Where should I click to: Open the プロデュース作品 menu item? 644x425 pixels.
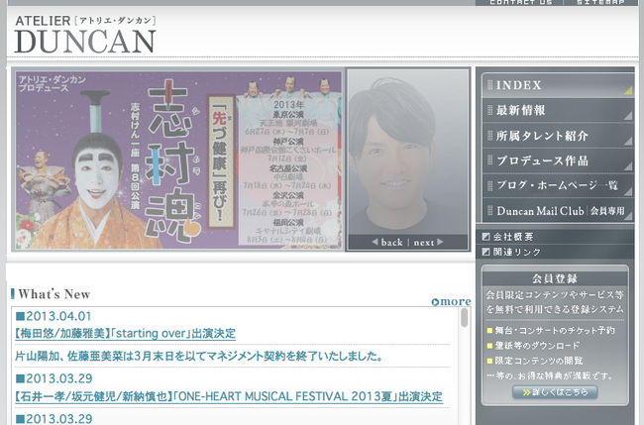558,160
